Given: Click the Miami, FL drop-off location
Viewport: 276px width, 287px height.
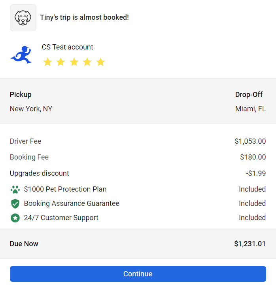Looking at the screenshot, I should 250,109.
